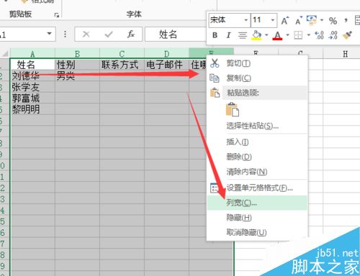
Task: Choose 插入(I) to insert column
Action: [257, 142]
